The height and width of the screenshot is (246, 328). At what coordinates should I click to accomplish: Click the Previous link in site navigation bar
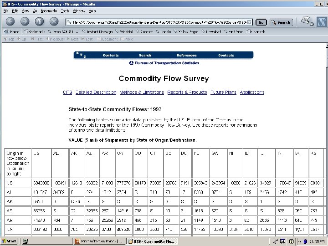55,39
